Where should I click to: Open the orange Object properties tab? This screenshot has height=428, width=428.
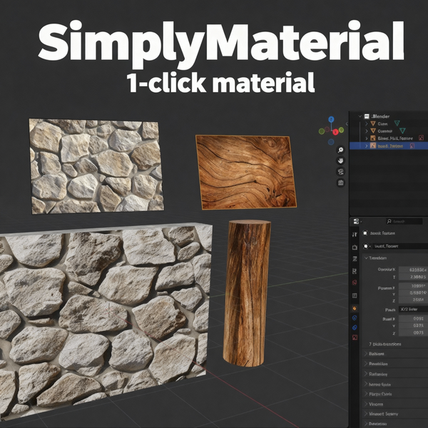355,308
